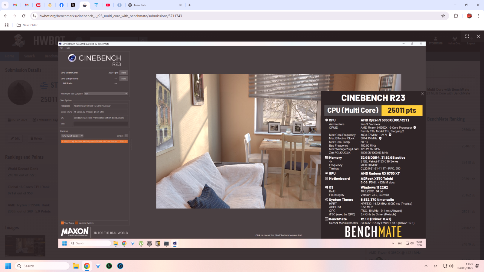
Task: Open network settings from host system tray
Action: pyautogui.click(x=445, y=266)
